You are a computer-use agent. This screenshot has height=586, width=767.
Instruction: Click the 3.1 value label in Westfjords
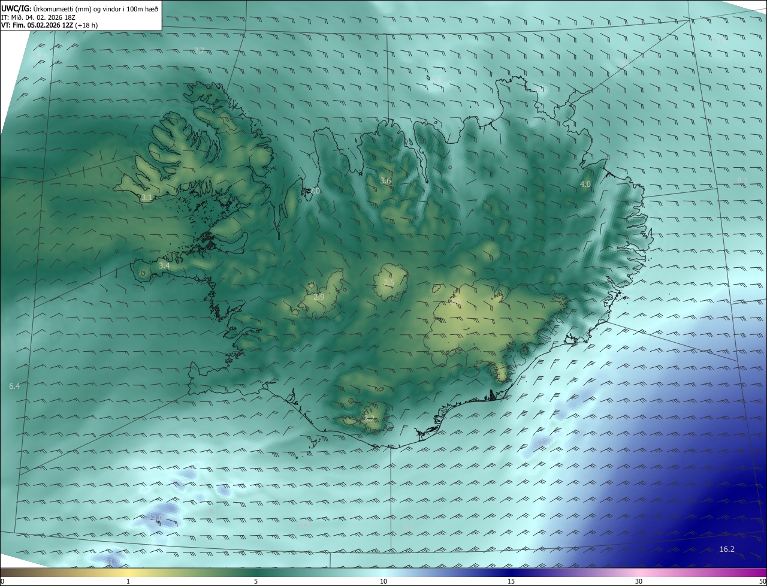[x=147, y=197]
